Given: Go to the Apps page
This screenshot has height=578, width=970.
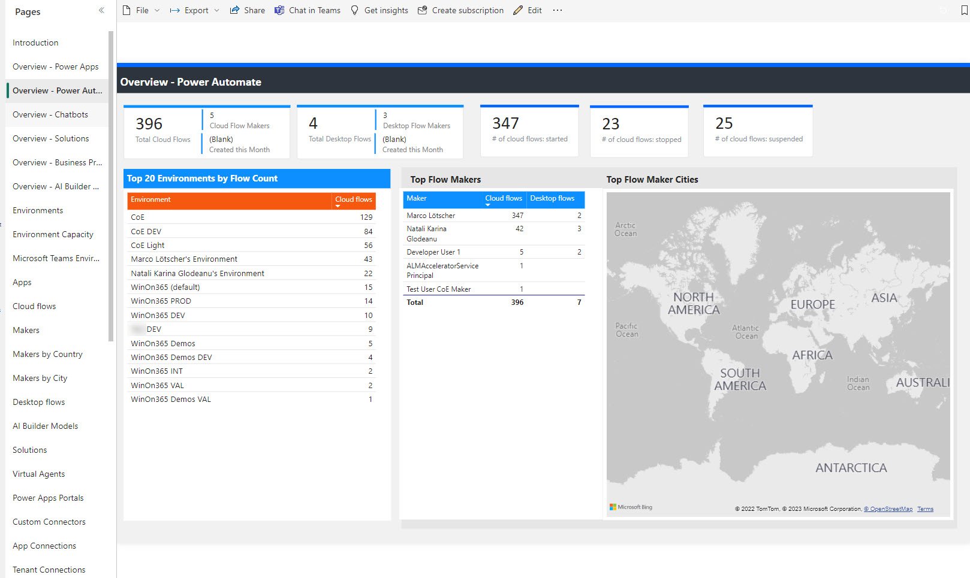Looking at the screenshot, I should coord(58,282).
